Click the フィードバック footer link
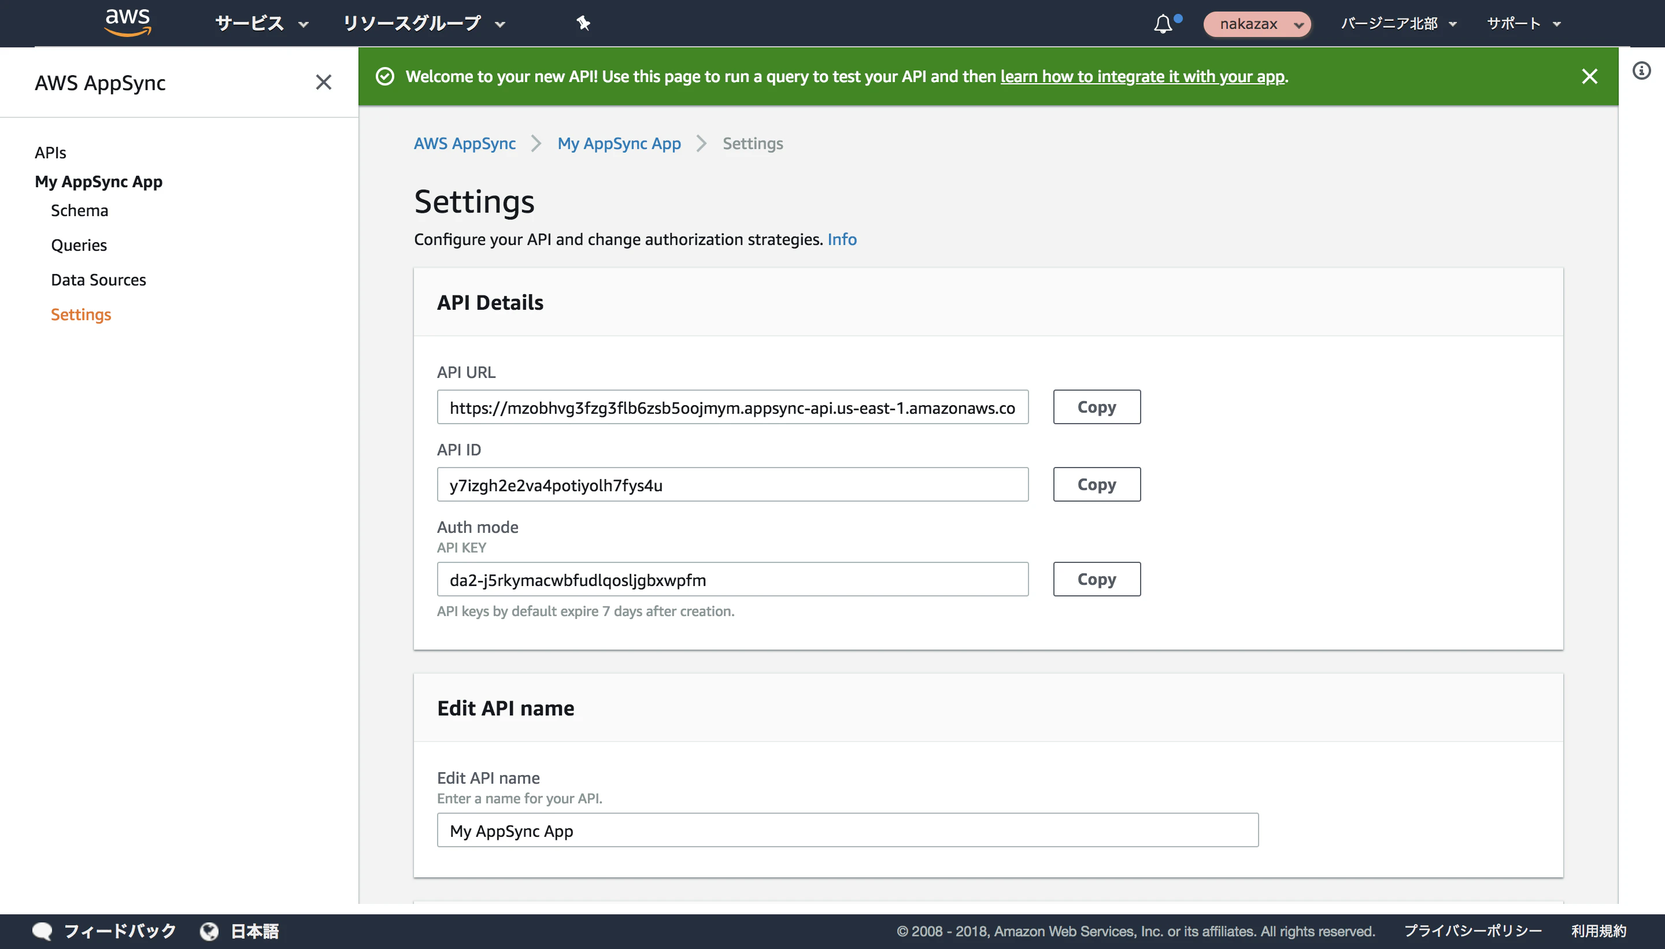Image resolution: width=1665 pixels, height=949 pixels. tap(120, 931)
